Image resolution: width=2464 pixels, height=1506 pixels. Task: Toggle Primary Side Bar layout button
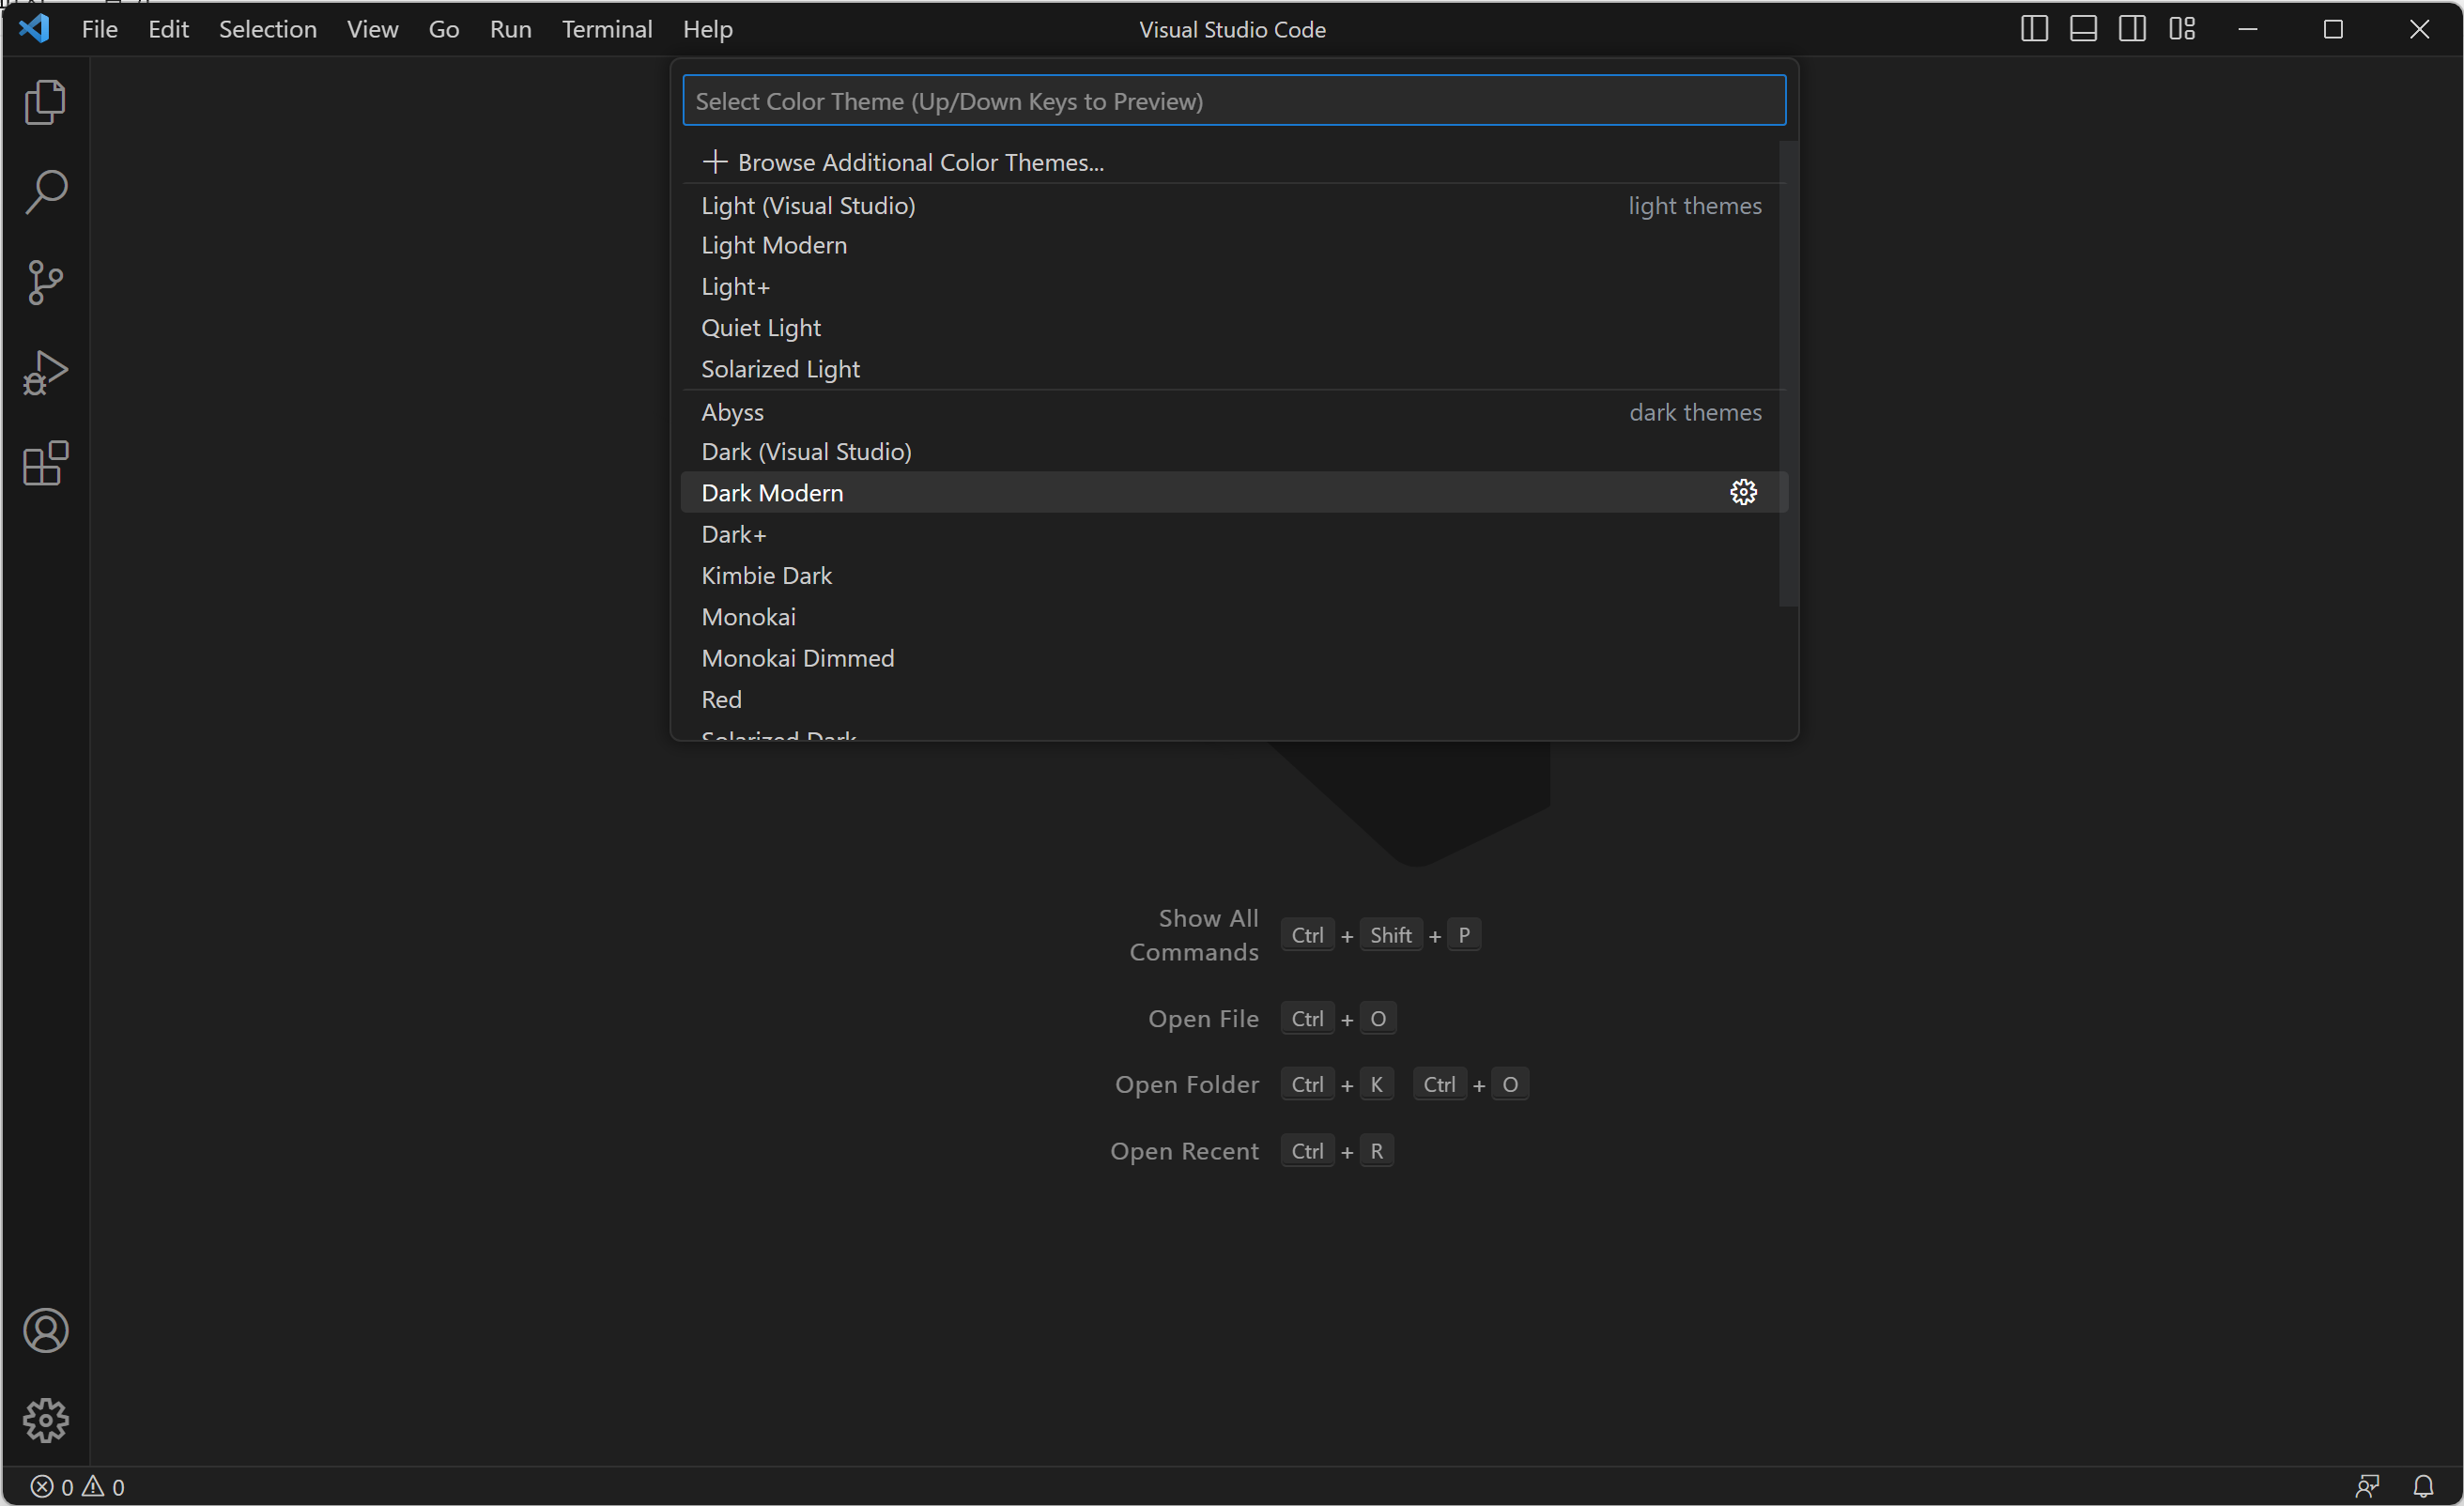[2034, 29]
